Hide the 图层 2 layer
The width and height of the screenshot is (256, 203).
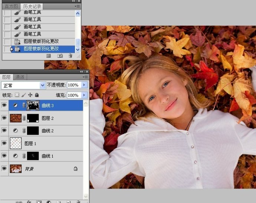point(4,118)
